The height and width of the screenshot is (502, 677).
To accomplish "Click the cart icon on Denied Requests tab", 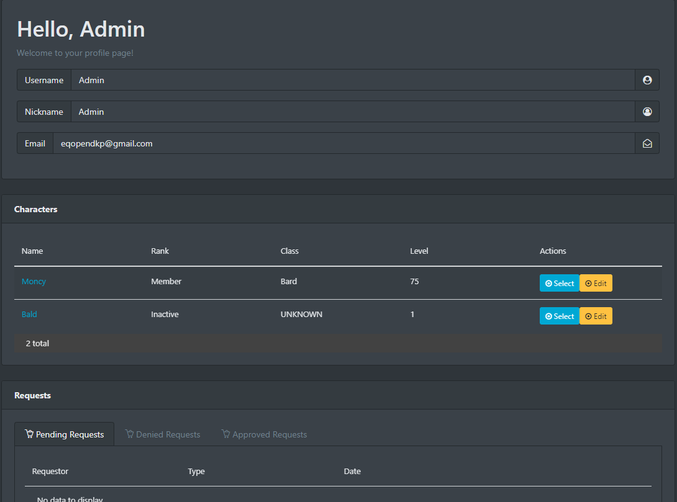I will [129, 434].
